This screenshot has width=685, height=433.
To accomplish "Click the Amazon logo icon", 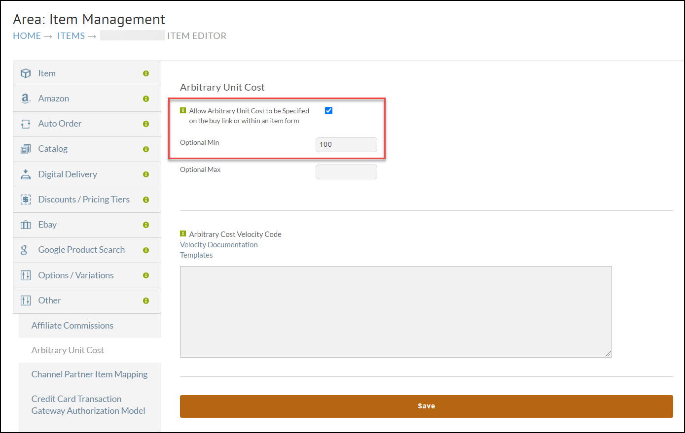I will 26,99.
